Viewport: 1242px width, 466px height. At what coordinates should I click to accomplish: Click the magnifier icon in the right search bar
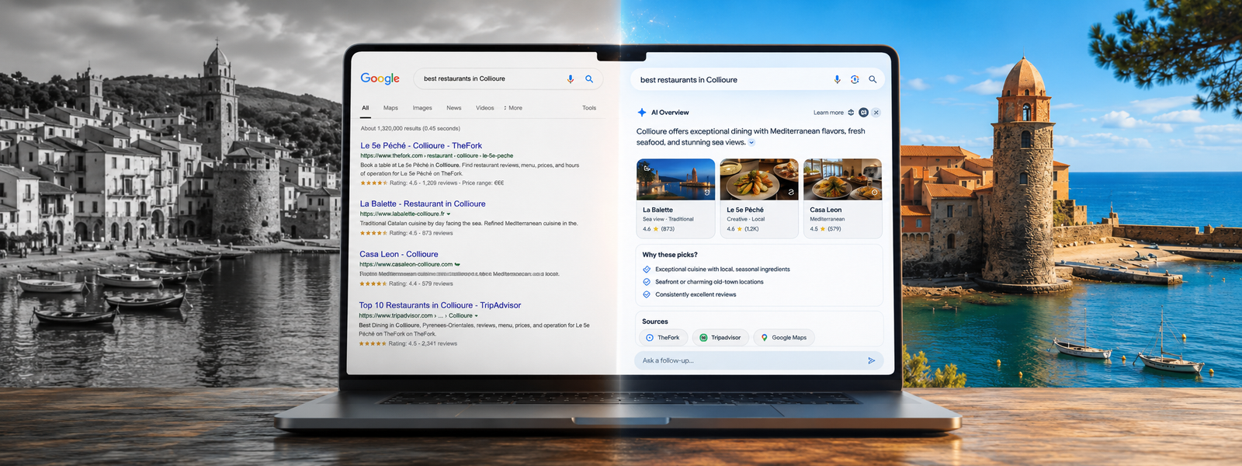pyautogui.click(x=873, y=79)
